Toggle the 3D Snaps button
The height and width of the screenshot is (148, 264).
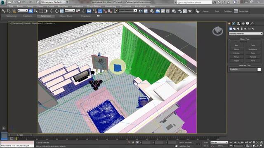point(95,11)
